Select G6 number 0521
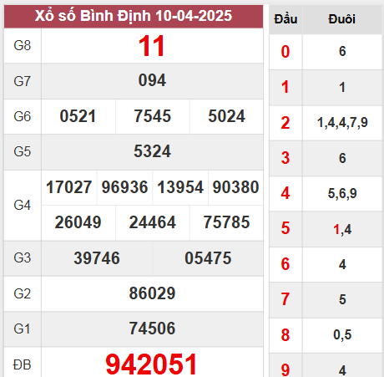The height and width of the screenshot is (377, 384). pyautogui.click(x=78, y=116)
